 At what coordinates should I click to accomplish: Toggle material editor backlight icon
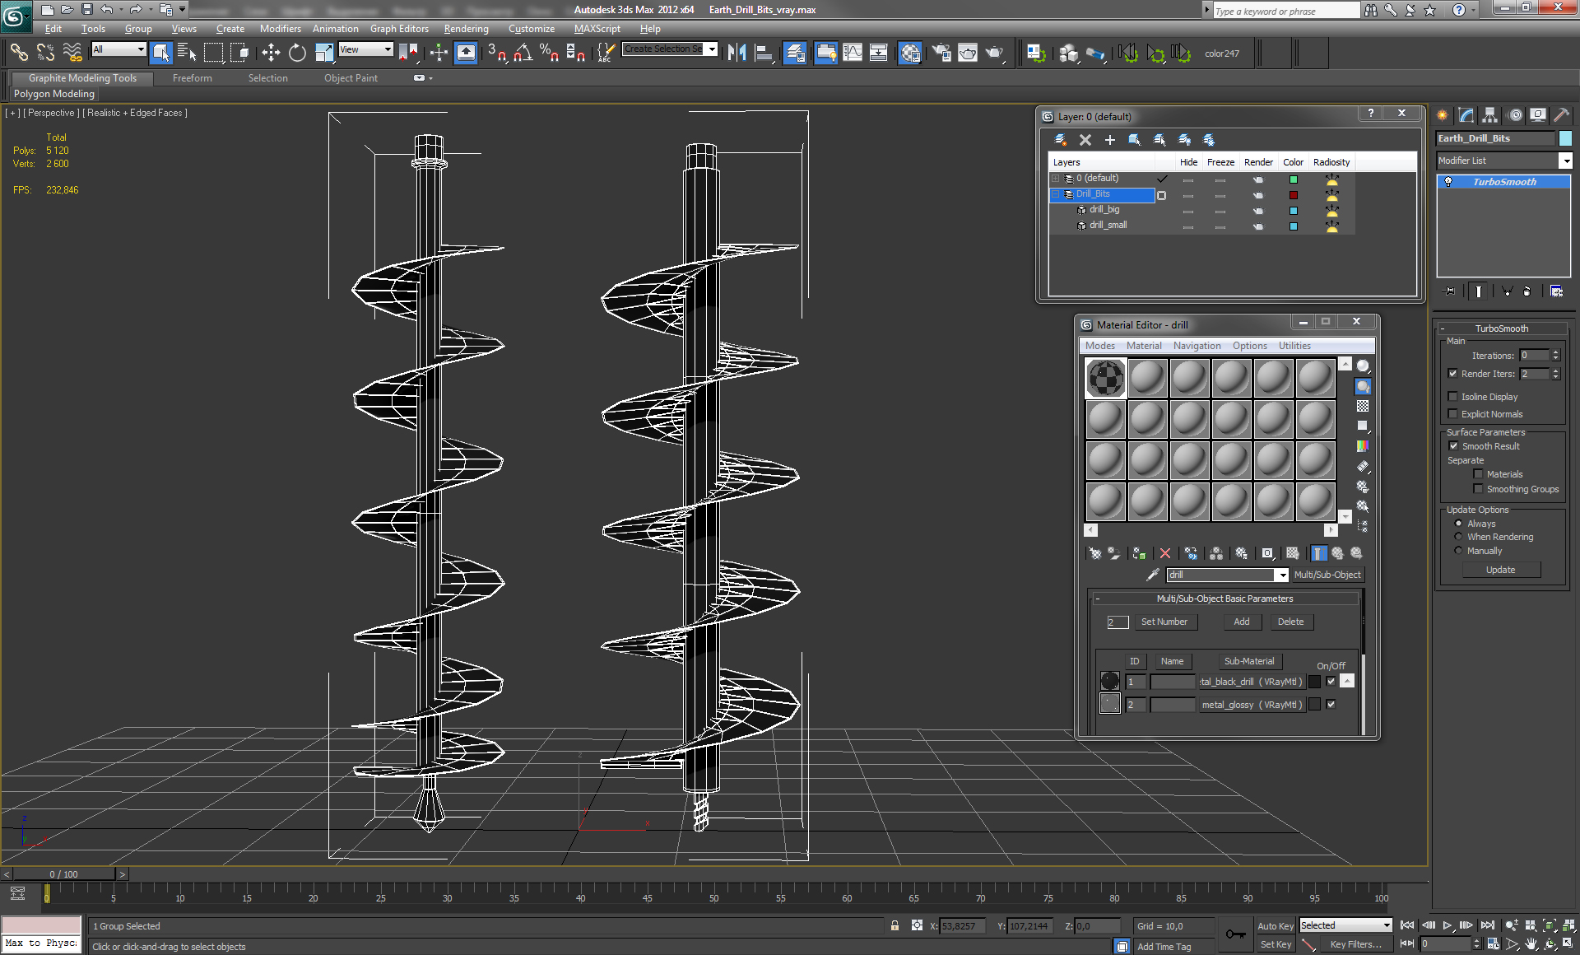[1363, 386]
